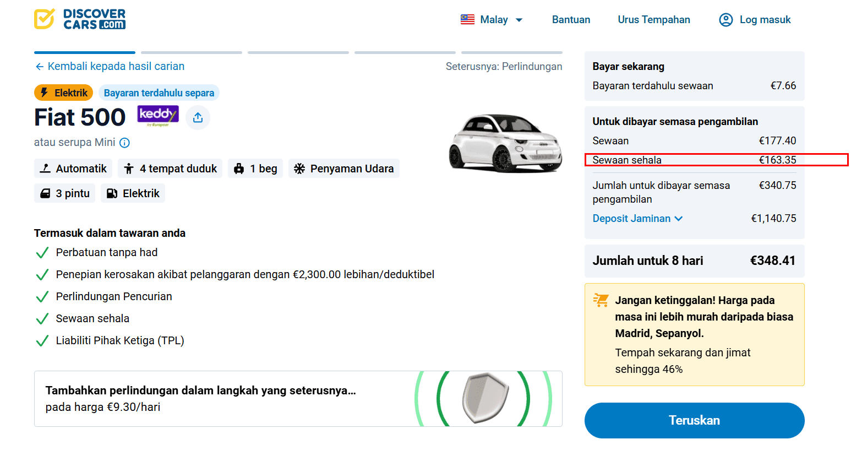Click the gear shift Automatik icon

(x=46, y=169)
